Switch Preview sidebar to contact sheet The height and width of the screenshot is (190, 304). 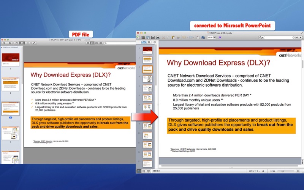[x=101, y=43]
